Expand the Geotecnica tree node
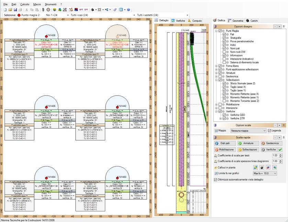The height and width of the screenshot is (222, 288). [x=216, y=77]
